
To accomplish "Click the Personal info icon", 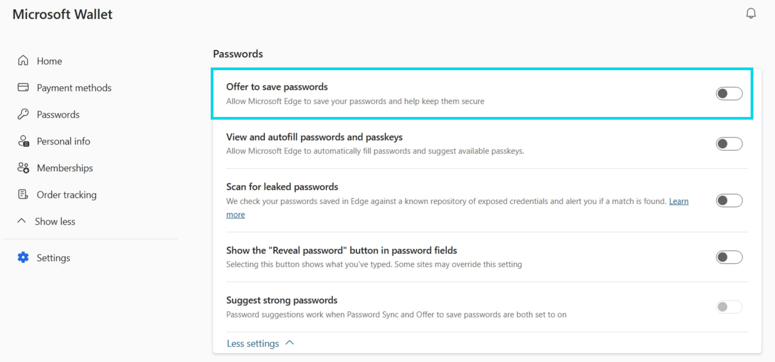I will [x=24, y=141].
